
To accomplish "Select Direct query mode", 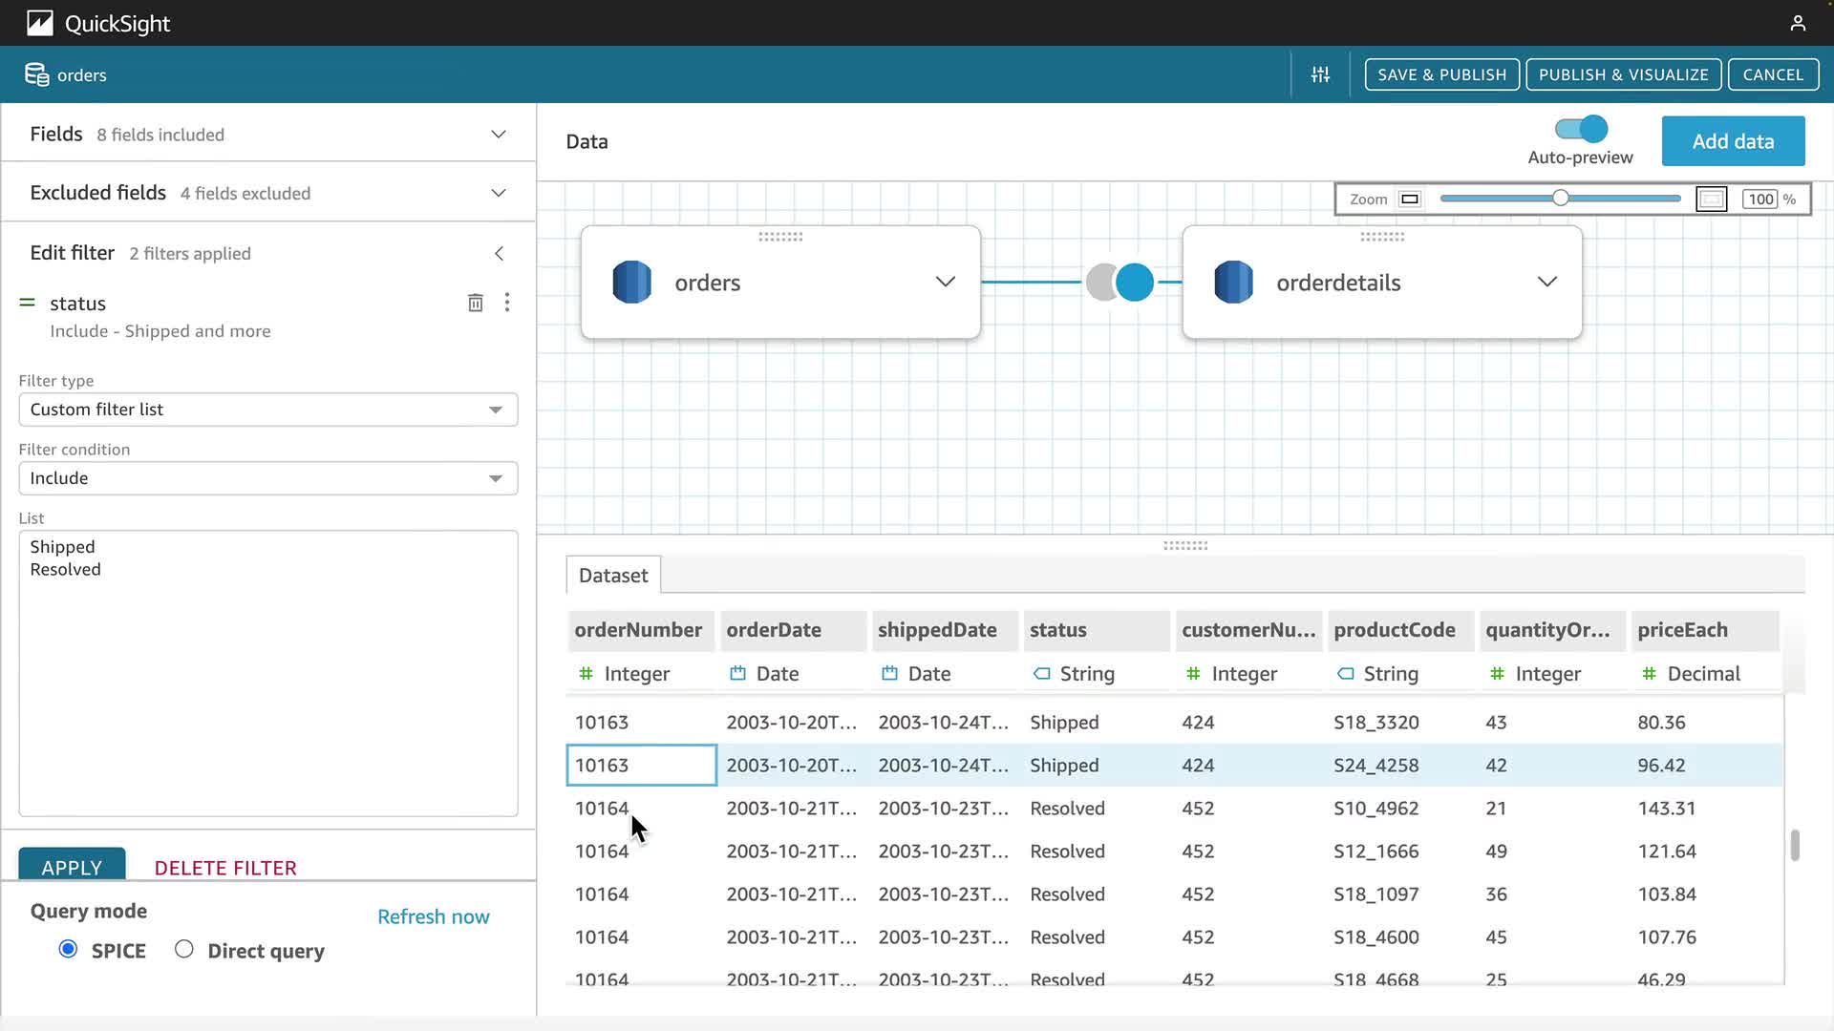I will coord(184,949).
